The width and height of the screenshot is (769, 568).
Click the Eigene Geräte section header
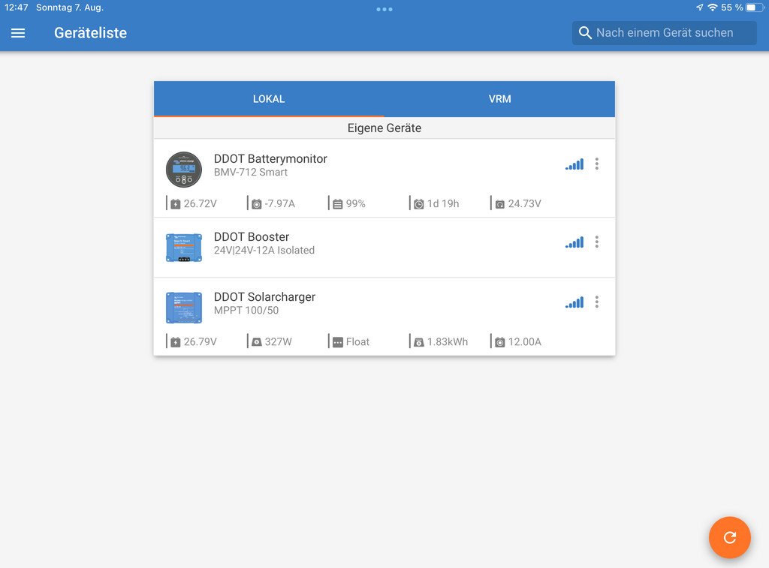pos(384,128)
